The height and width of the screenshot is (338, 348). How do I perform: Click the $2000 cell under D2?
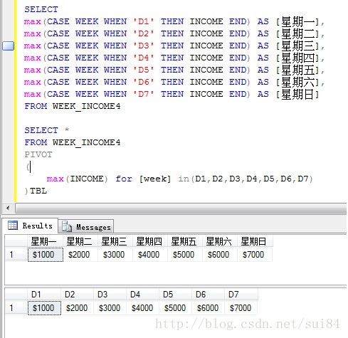tap(77, 308)
